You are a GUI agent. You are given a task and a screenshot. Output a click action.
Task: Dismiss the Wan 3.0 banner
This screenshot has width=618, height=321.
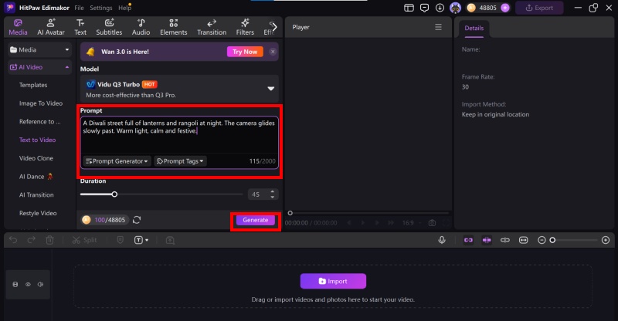[x=273, y=52]
